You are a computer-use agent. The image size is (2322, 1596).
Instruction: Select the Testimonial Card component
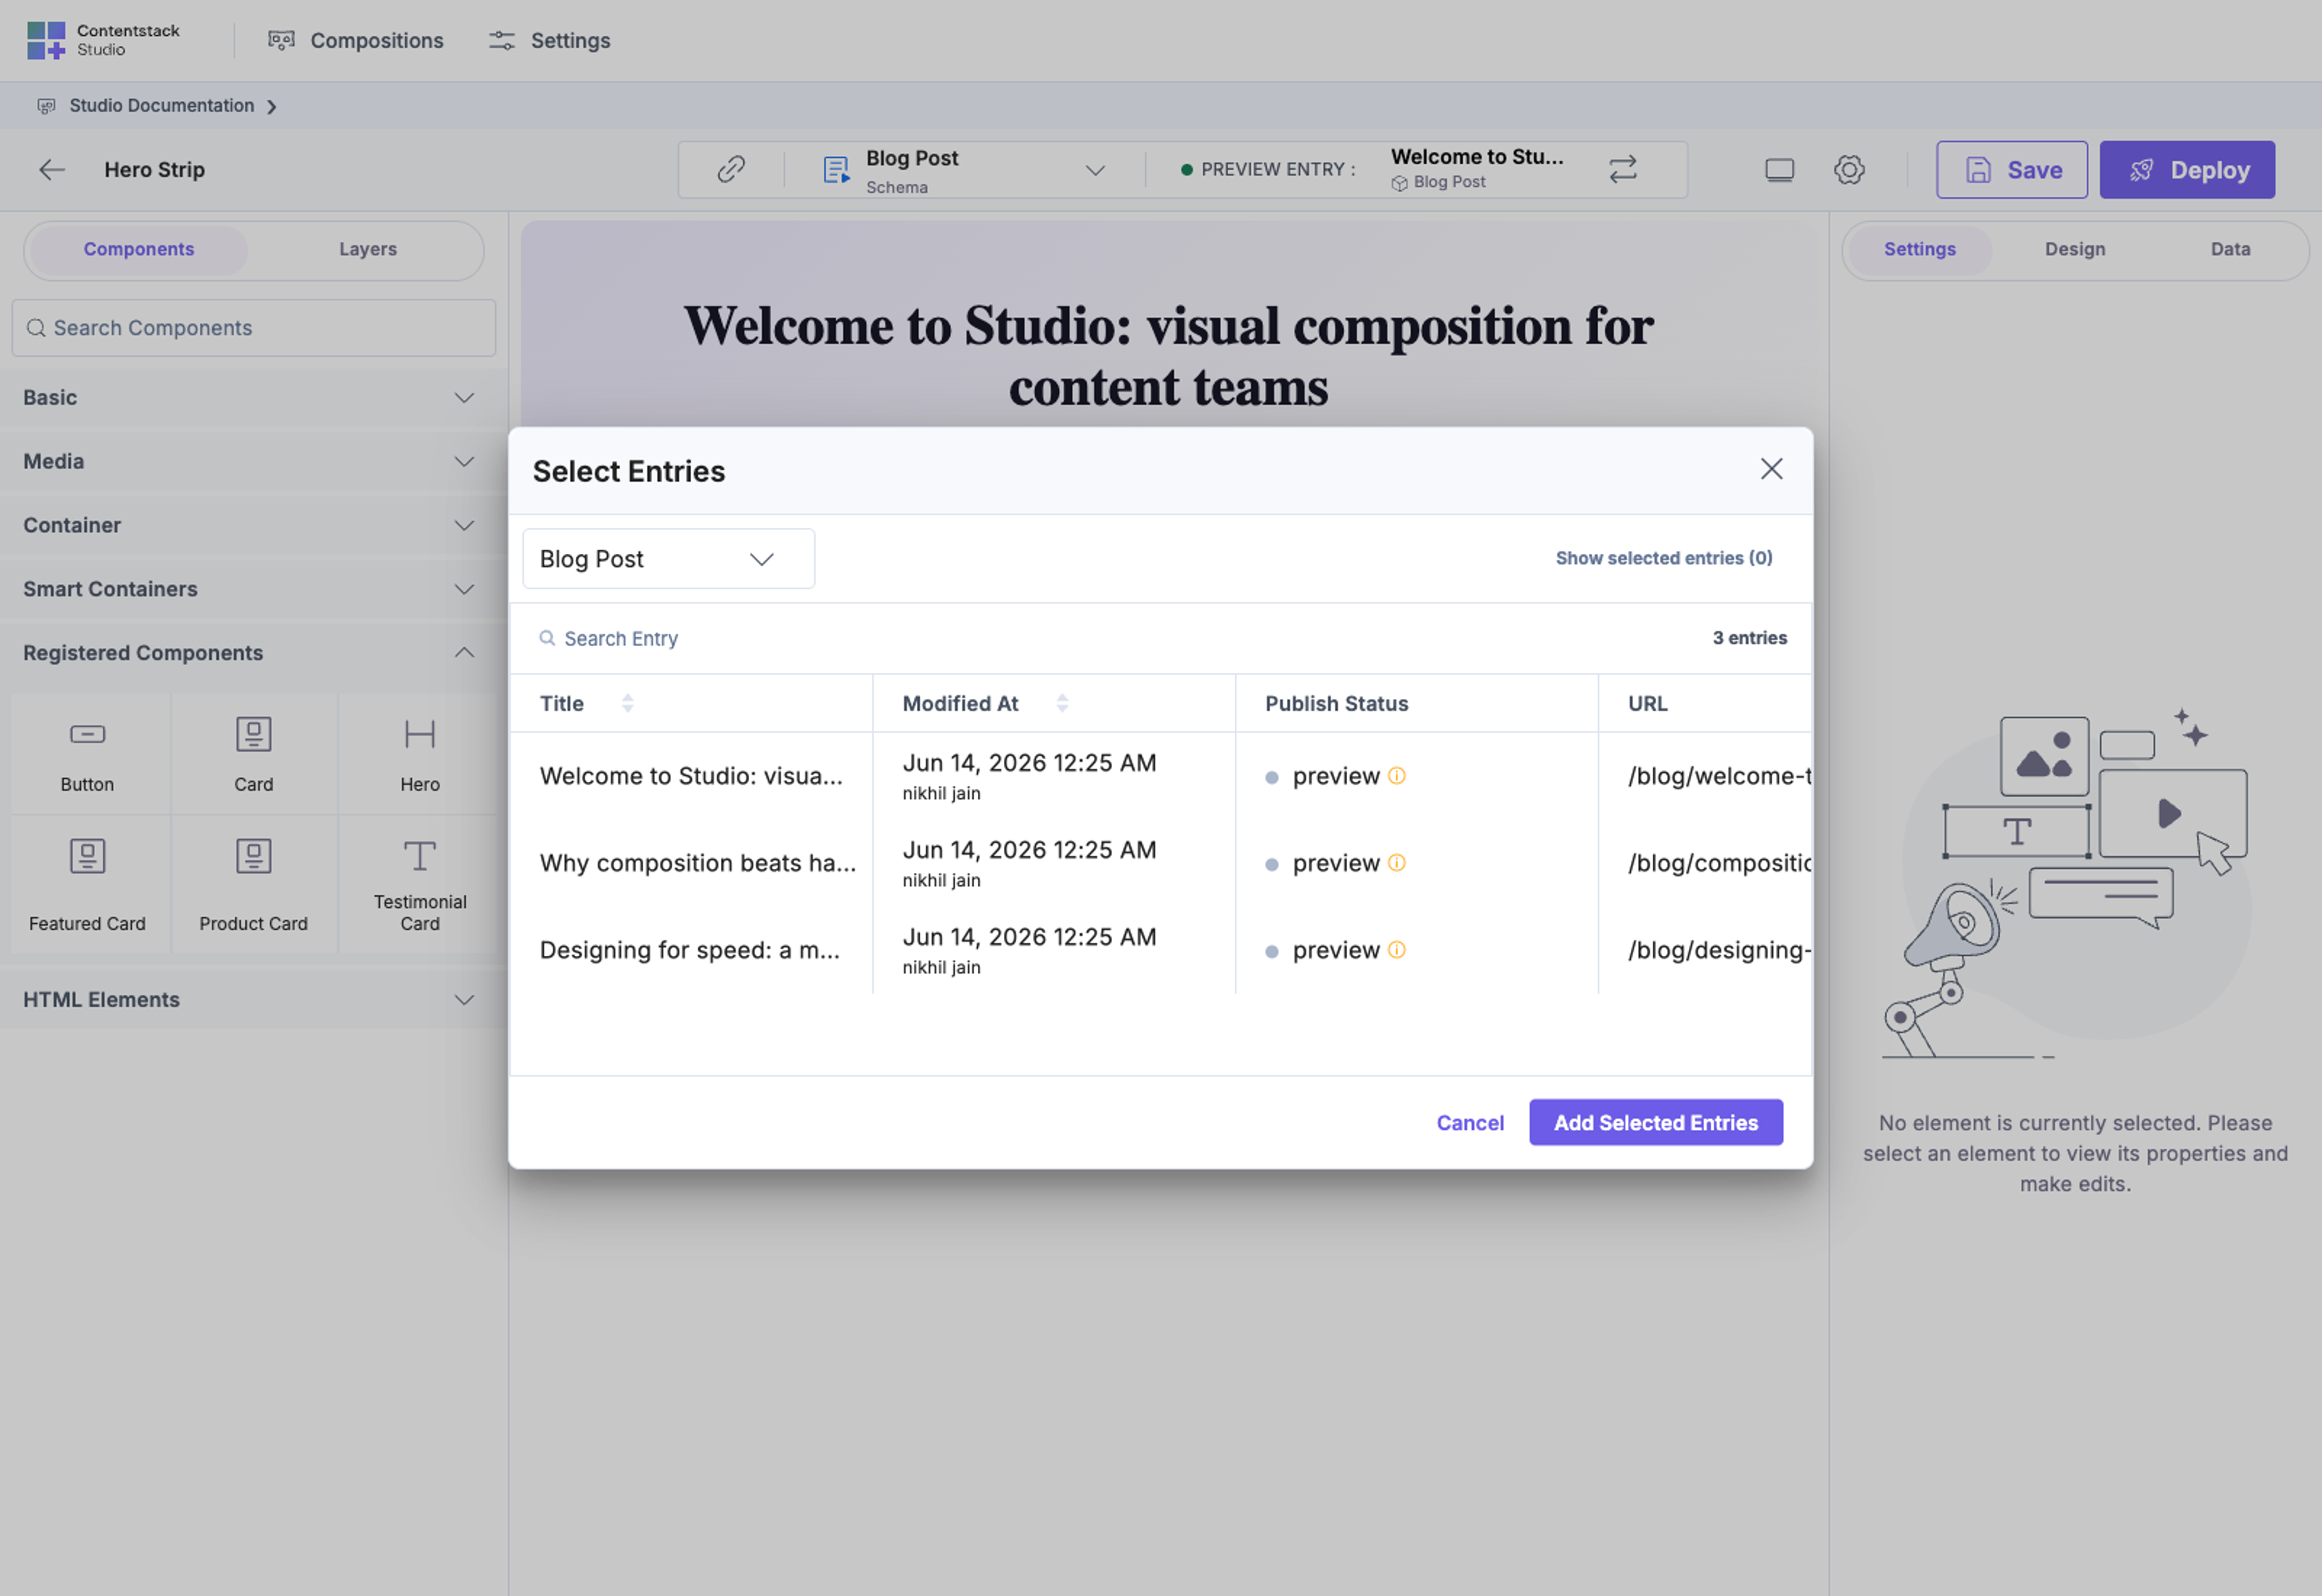(x=420, y=885)
